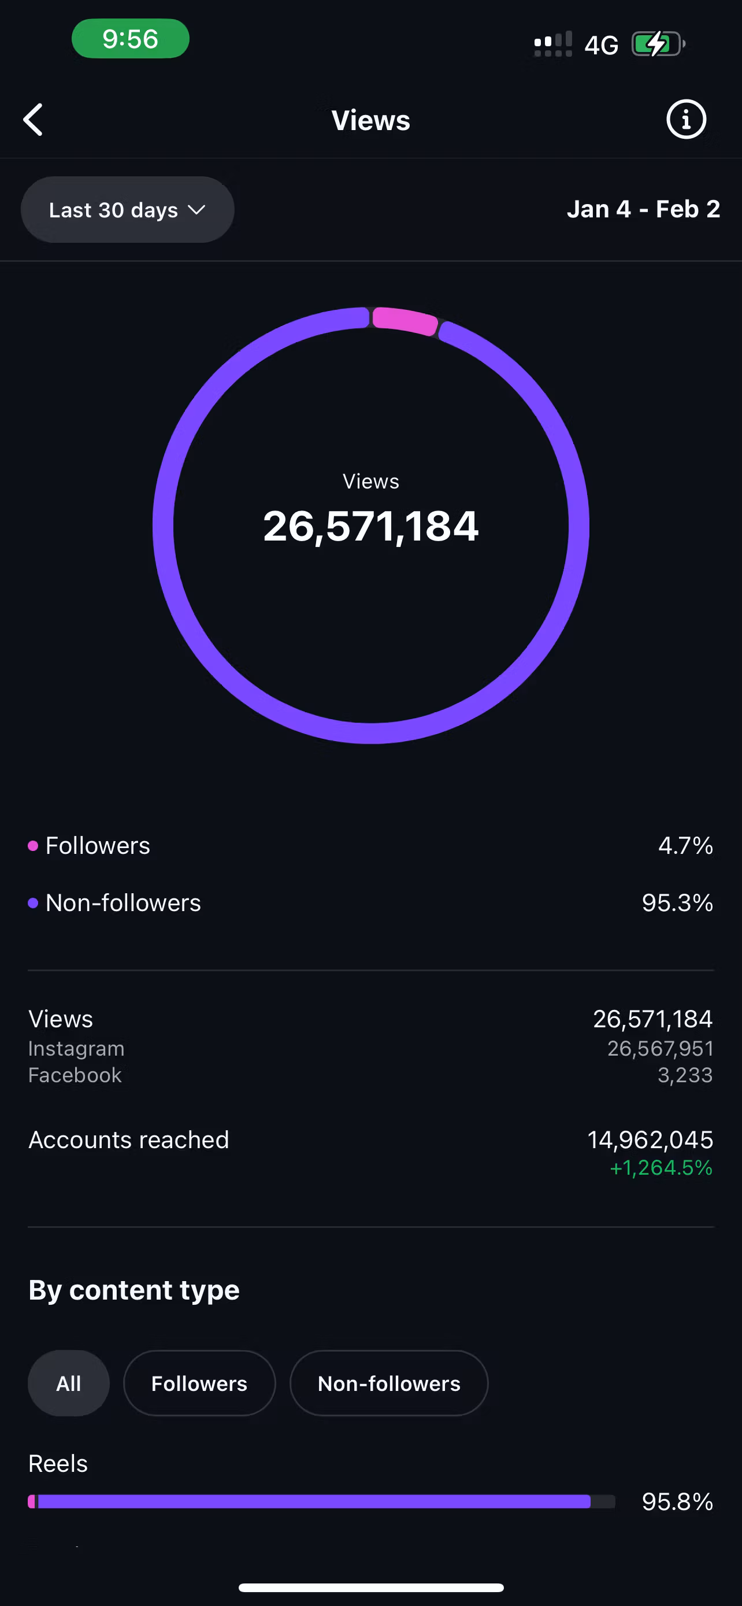Tap the 26,571,184 views total in chart
The image size is (742, 1606).
coord(370,526)
